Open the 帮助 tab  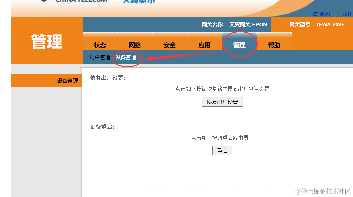[x=274, y=45]
